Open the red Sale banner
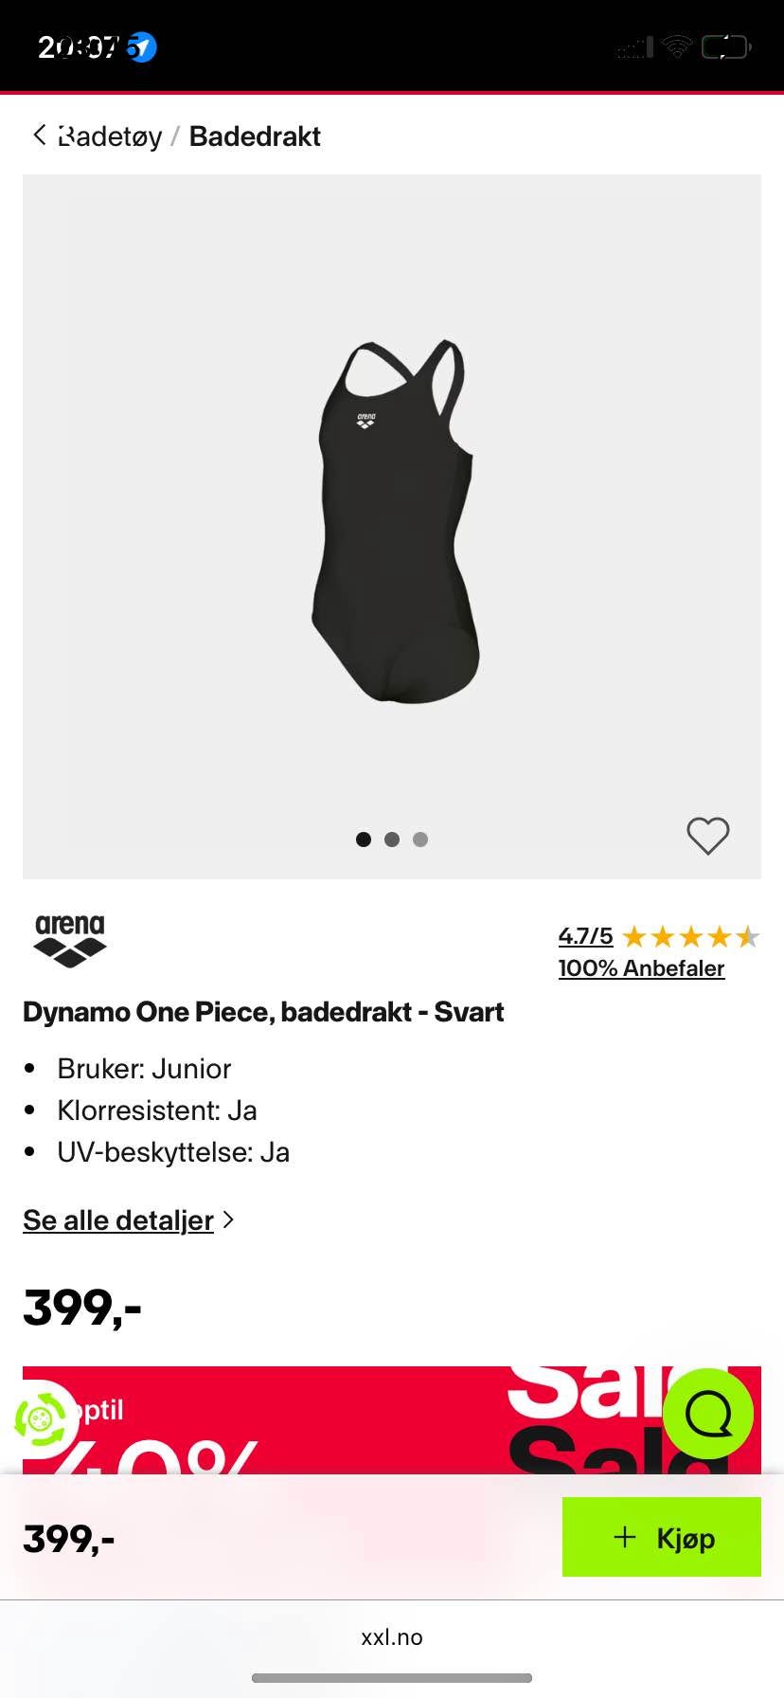 [x=392, y=1419]
